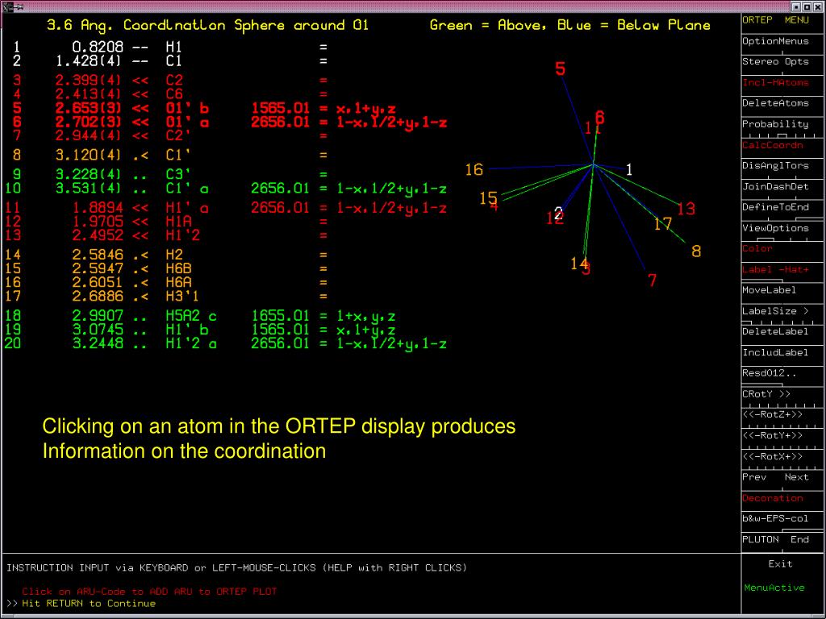Click ARU code 2656.01 in row 11
Image resolution: width=826 pixels, height=619 pixels.
click(280, 208)
